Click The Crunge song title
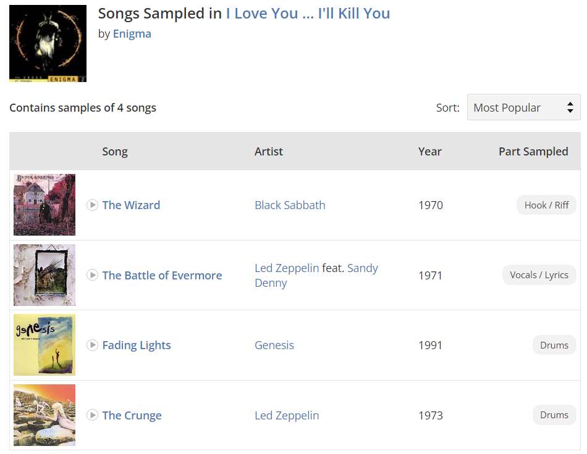 [132, 415]
